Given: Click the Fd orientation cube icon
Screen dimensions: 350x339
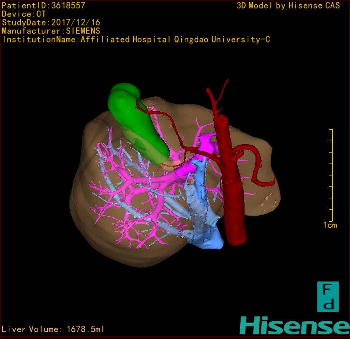Looking at the screenshot, I should click(x=328, y=296).
